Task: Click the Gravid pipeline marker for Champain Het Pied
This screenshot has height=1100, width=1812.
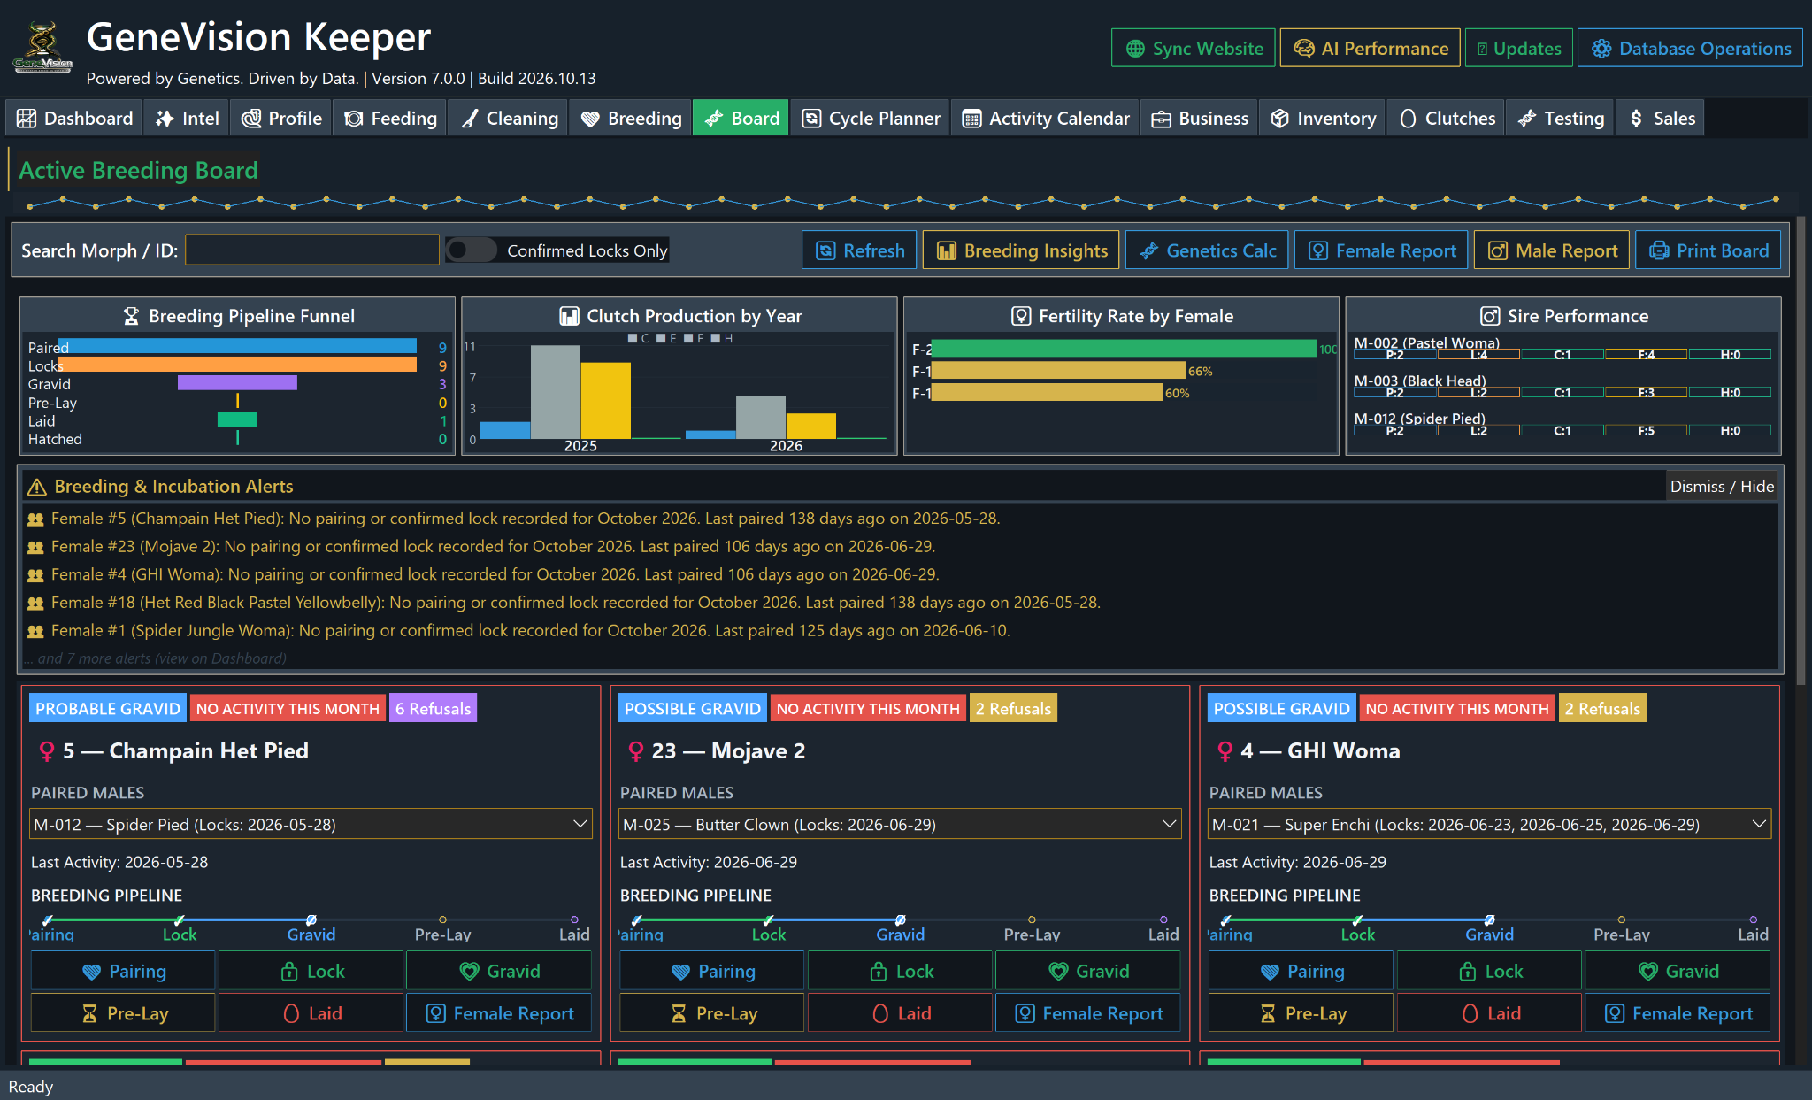Action: 311,920
